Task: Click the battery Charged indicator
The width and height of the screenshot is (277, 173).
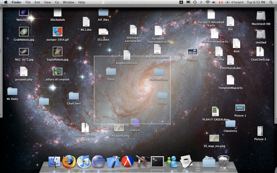Action: pos(235,2)
